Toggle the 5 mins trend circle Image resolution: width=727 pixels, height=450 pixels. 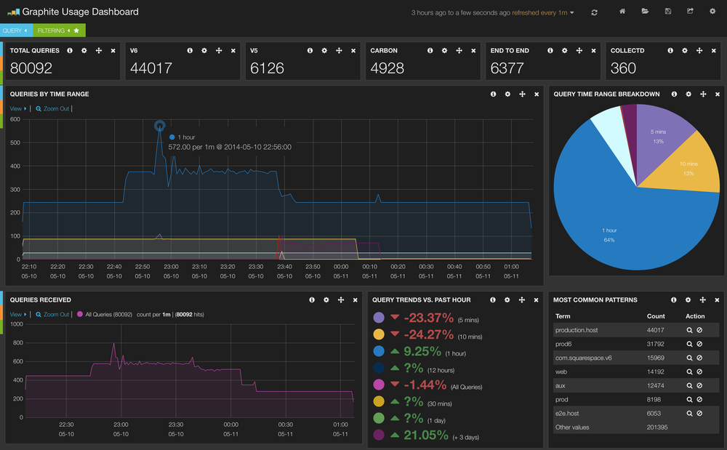379,318
